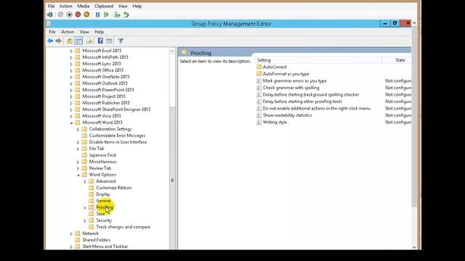Expand the Microsoft Excel 2013 node
465x261 pixels.
coord(71,51)
